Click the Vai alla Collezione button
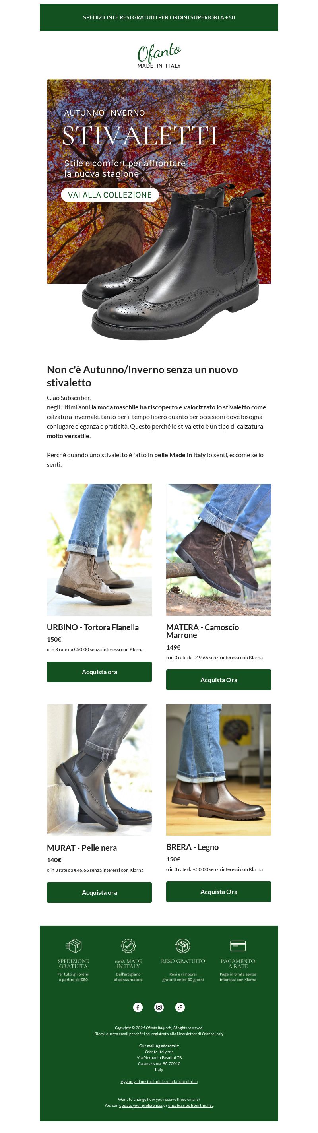Screen dimensions: 318x1133 (110, 195)
